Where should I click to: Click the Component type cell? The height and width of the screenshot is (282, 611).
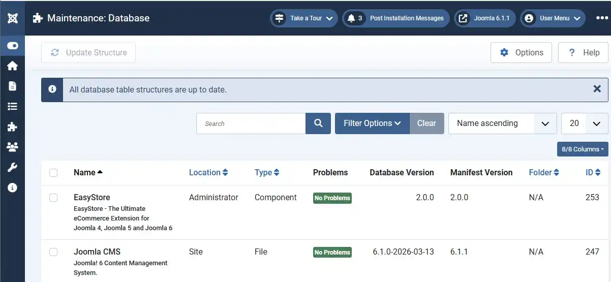coord(276,197)
